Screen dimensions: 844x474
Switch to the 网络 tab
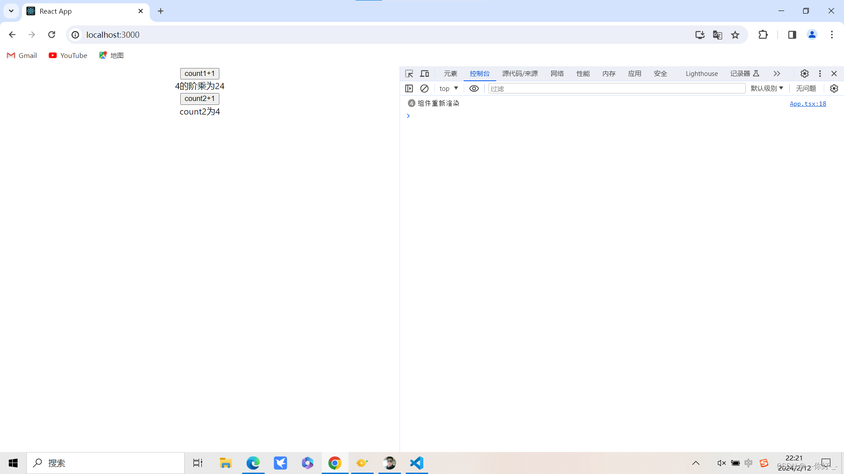(x=557, y=73)
